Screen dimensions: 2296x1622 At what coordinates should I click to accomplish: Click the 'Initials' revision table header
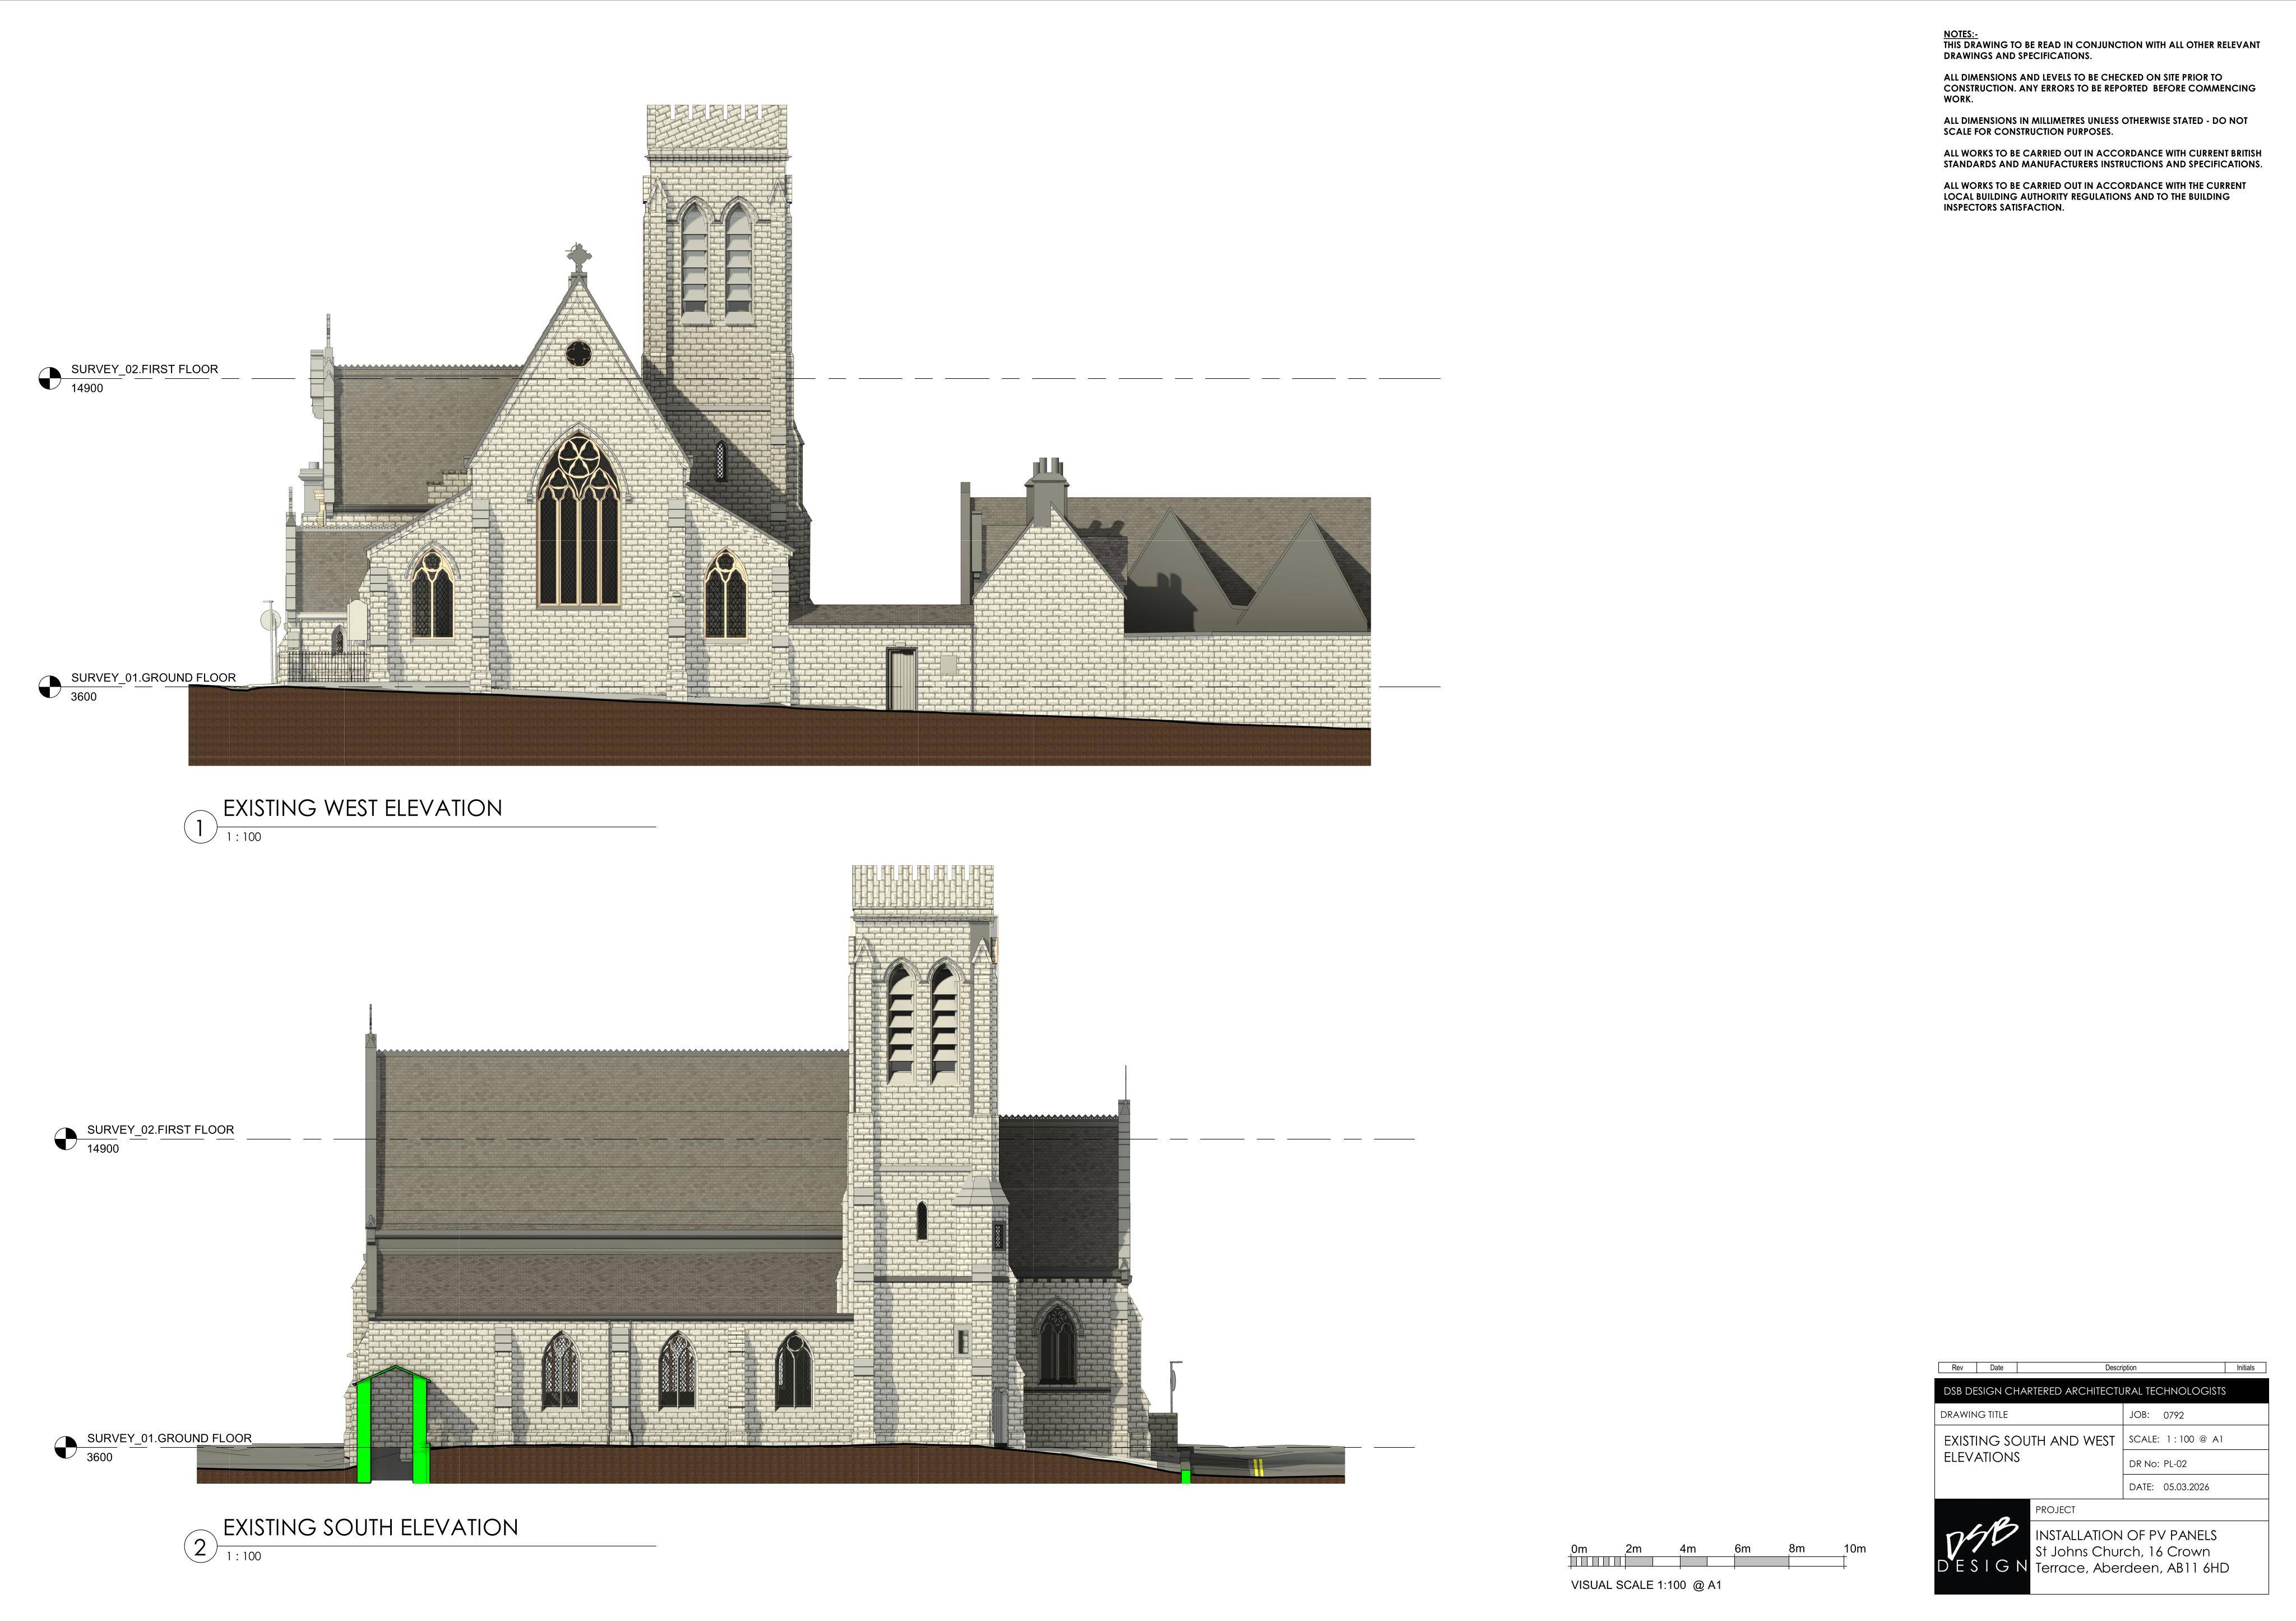pos(2245,1368)
